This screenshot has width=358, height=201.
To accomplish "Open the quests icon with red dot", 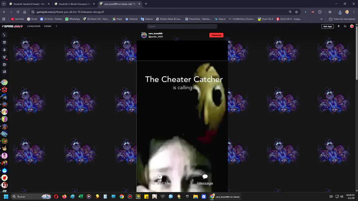I will coord(4,57).
